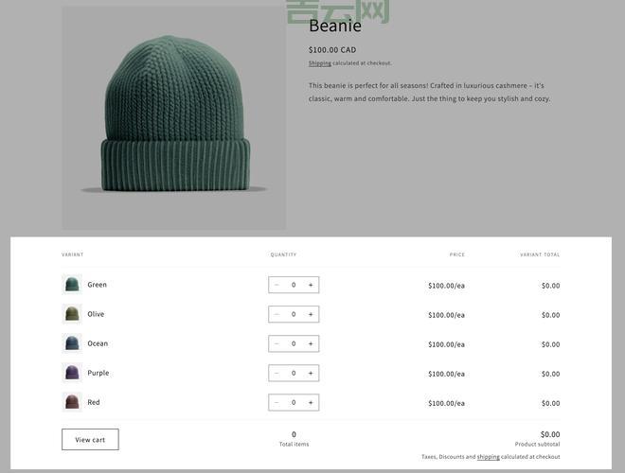The width and height of the screenshot is (625, 473).
Task: Open shipping link in checkout note
Action: point(489,457)
